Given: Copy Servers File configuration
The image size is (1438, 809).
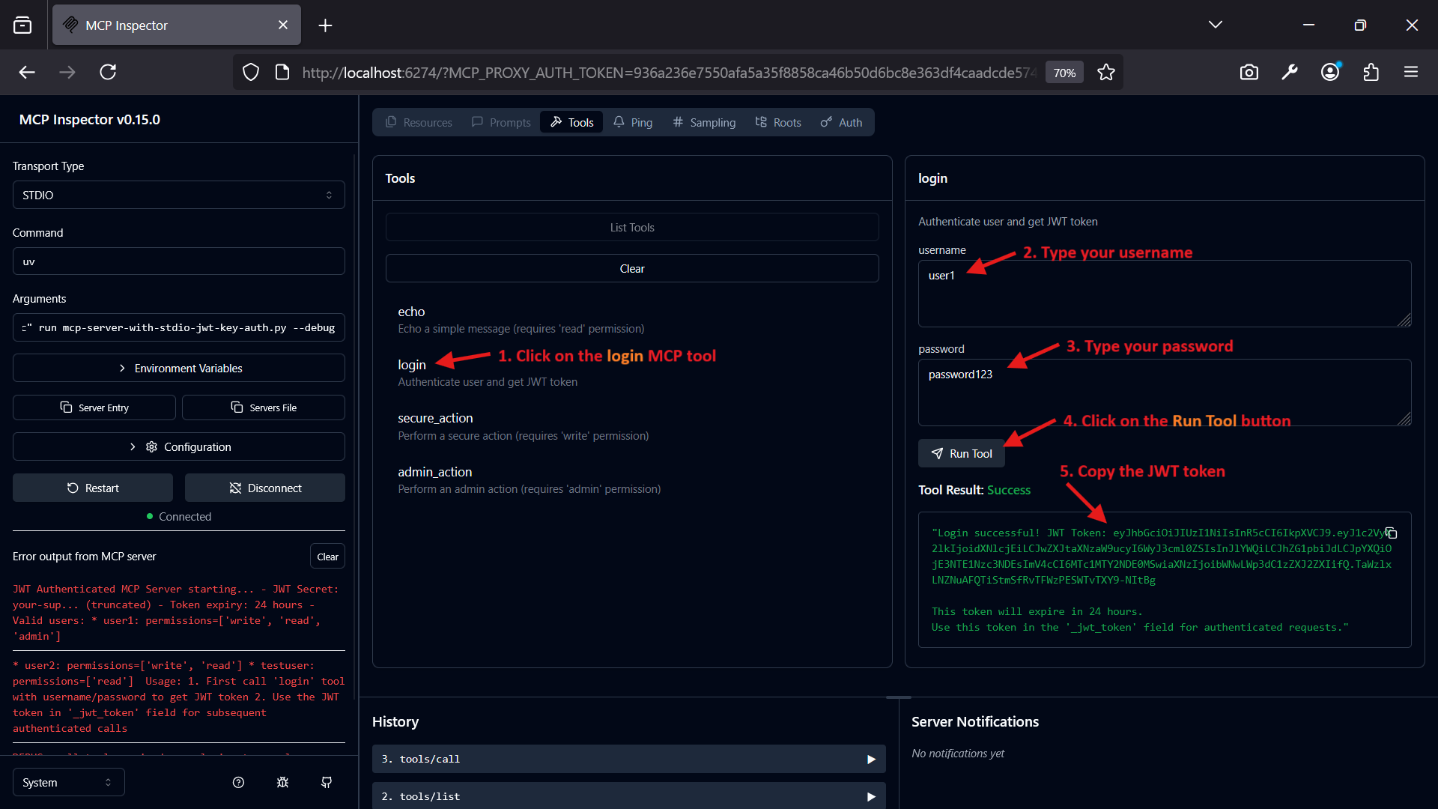Looking at the screenshot, I should (x=264, y=407).
